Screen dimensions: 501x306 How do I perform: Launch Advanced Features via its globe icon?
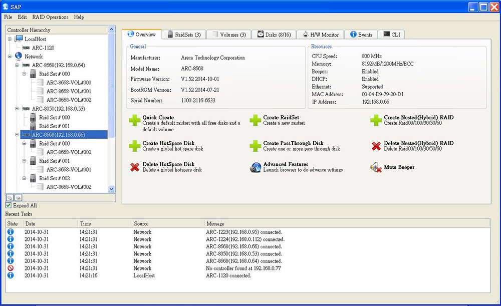[x=256, y=167]
